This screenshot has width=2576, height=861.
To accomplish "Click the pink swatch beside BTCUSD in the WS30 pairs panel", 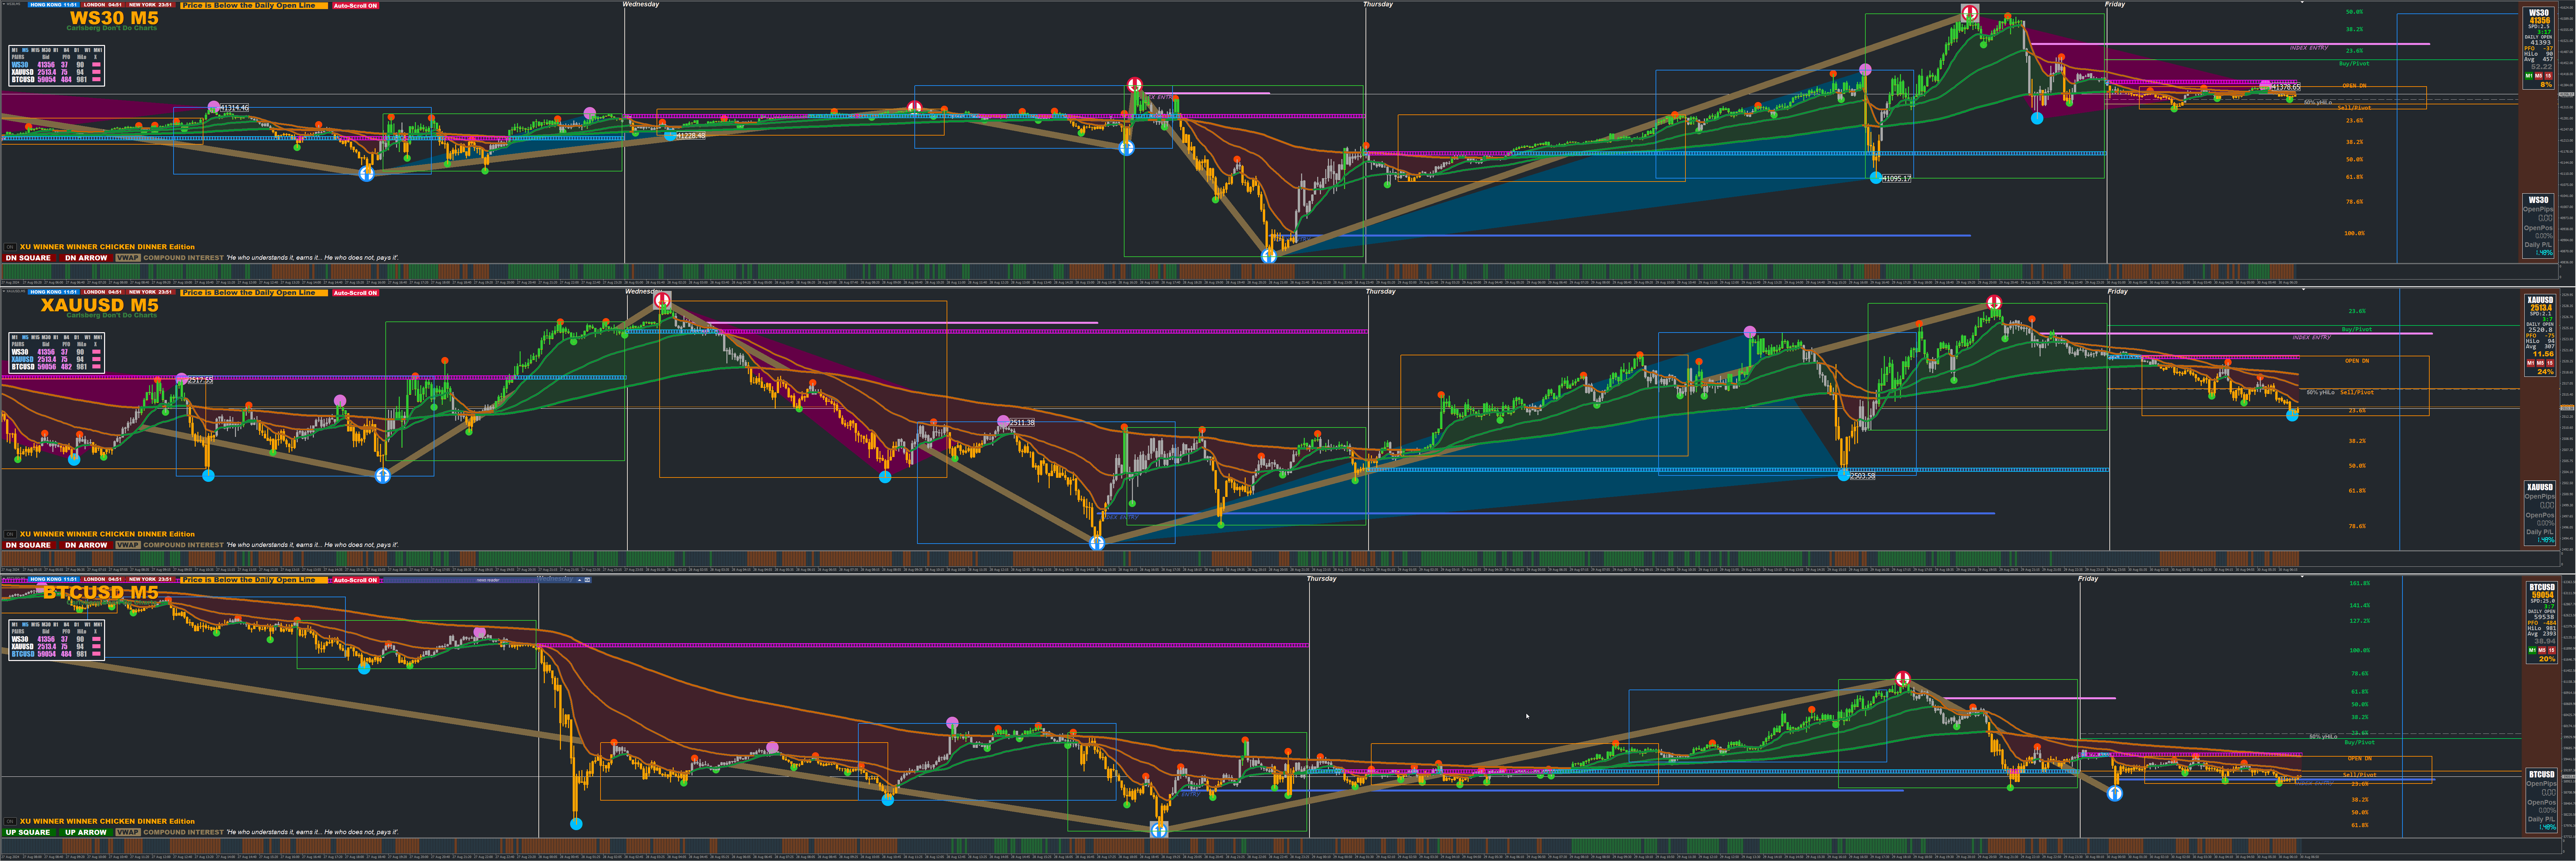I will (97, 79).
